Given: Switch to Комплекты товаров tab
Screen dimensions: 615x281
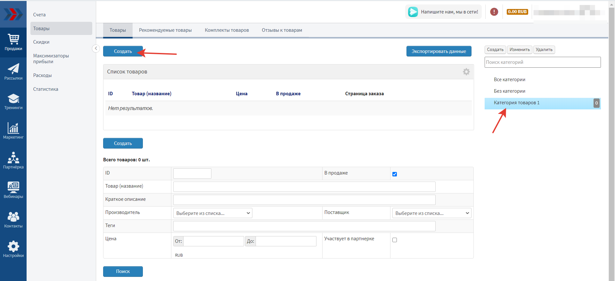Looking at the screenshot, I should [x=227, y=30].
